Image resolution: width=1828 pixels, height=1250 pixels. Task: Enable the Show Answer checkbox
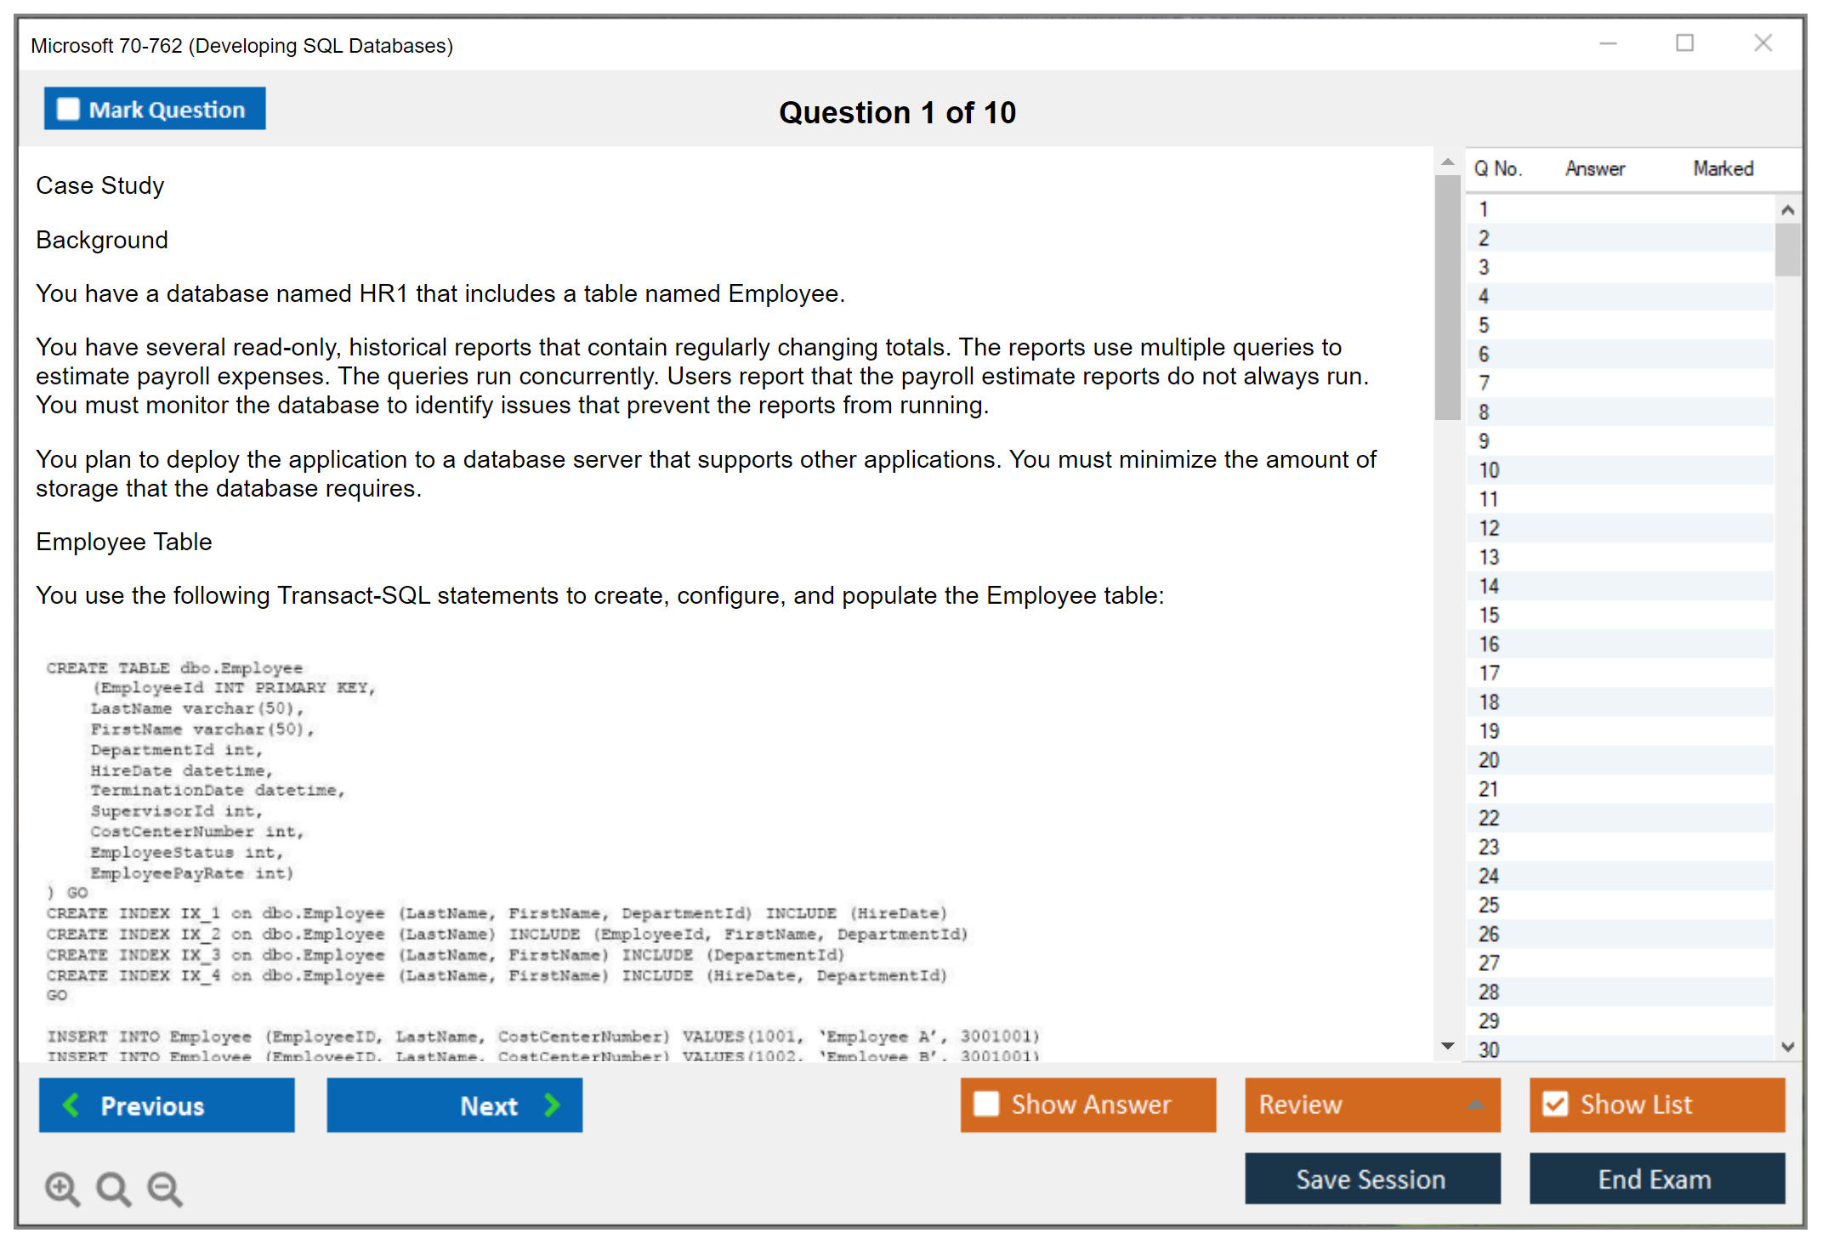click(x=986, y=1104)
